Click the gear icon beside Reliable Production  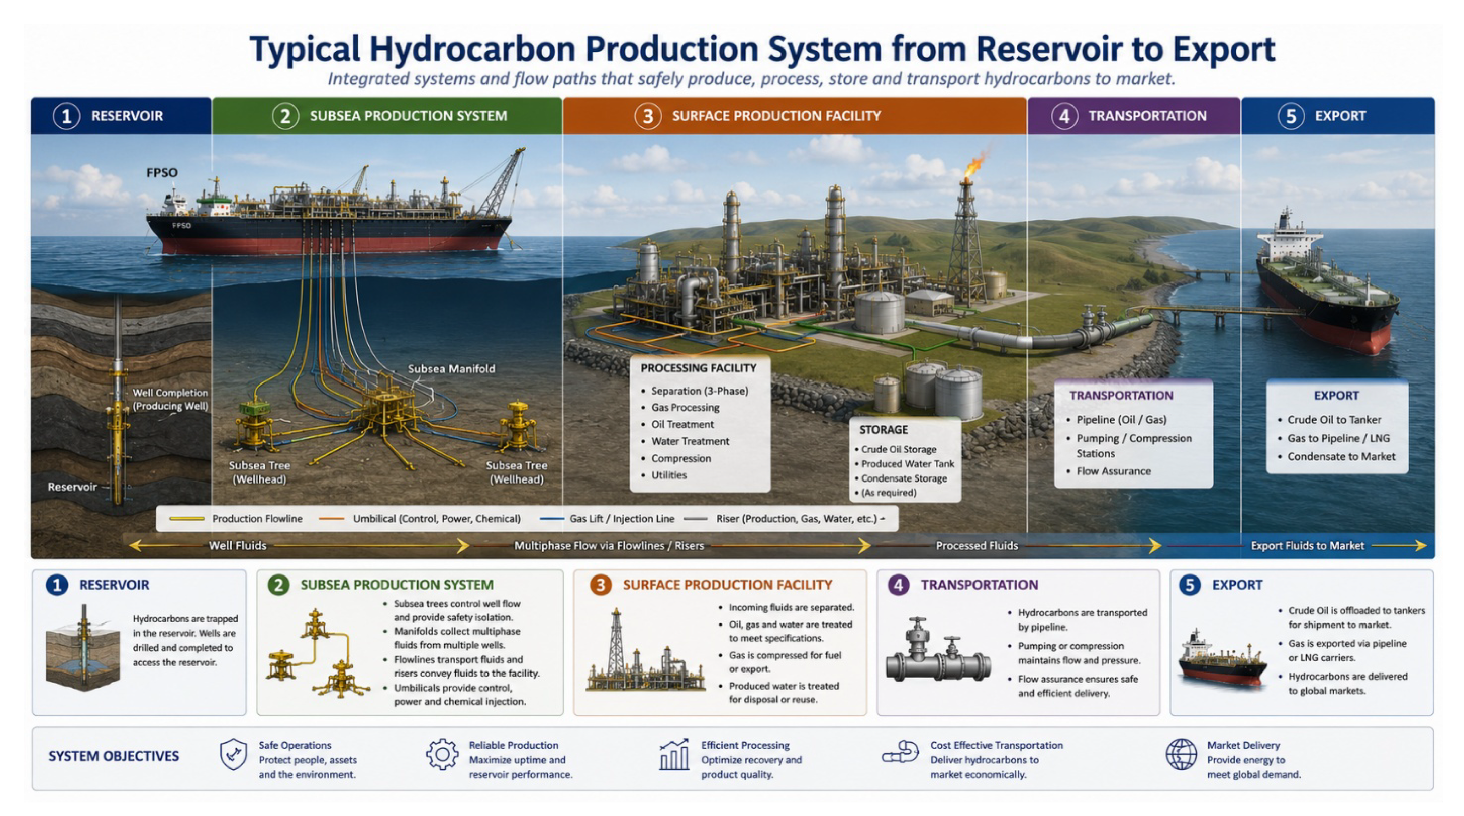pos(442,754)
